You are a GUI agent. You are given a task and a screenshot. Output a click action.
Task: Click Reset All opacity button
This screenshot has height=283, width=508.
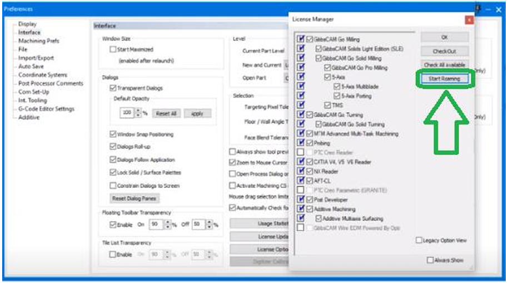point(166,113)
